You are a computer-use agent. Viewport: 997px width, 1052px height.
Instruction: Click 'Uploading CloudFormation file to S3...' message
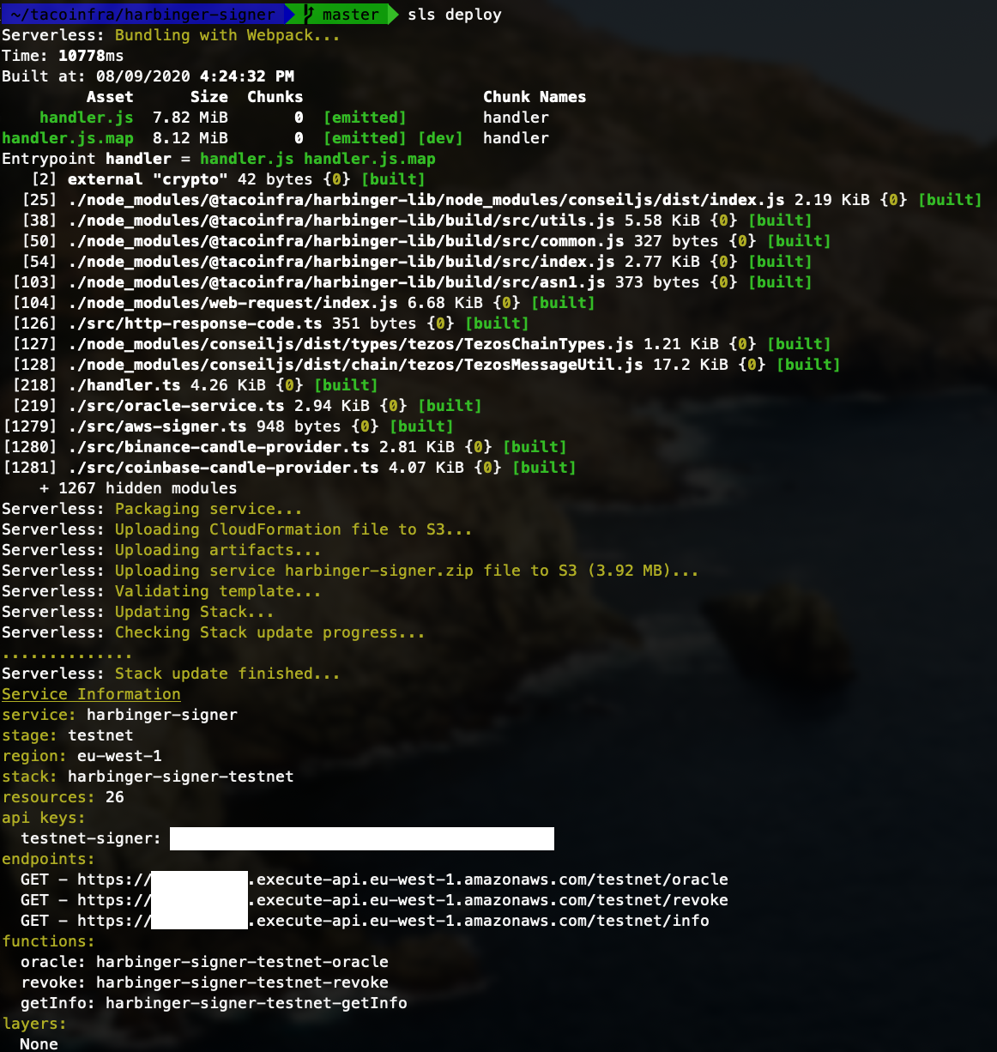(x=293, y=529)
